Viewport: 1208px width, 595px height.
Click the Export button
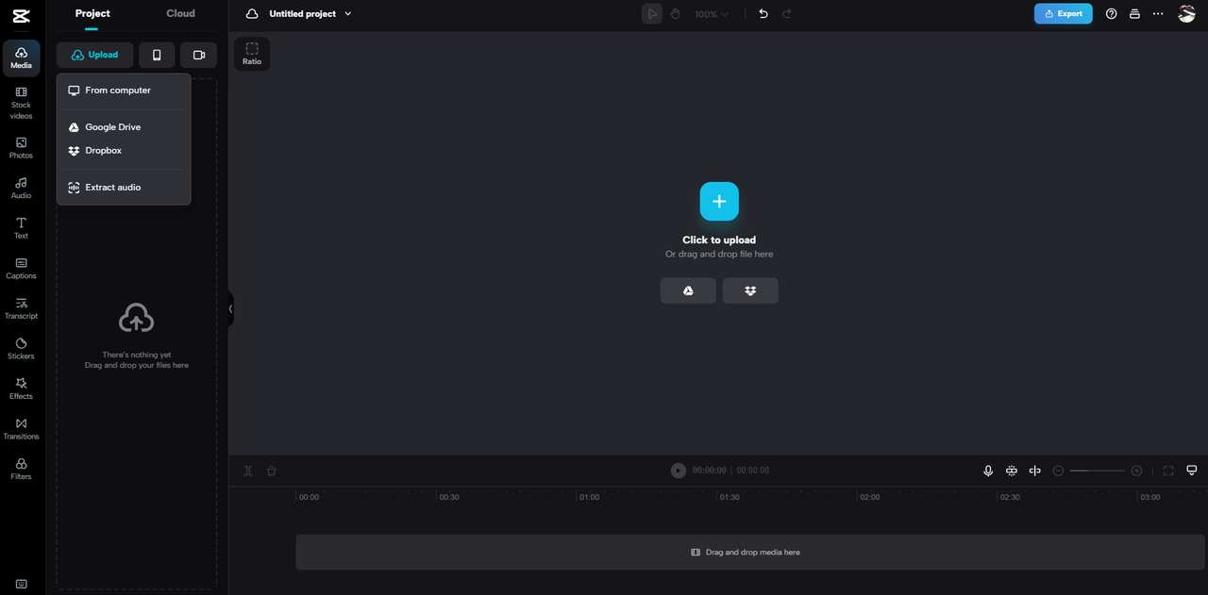click(1063, 14)
